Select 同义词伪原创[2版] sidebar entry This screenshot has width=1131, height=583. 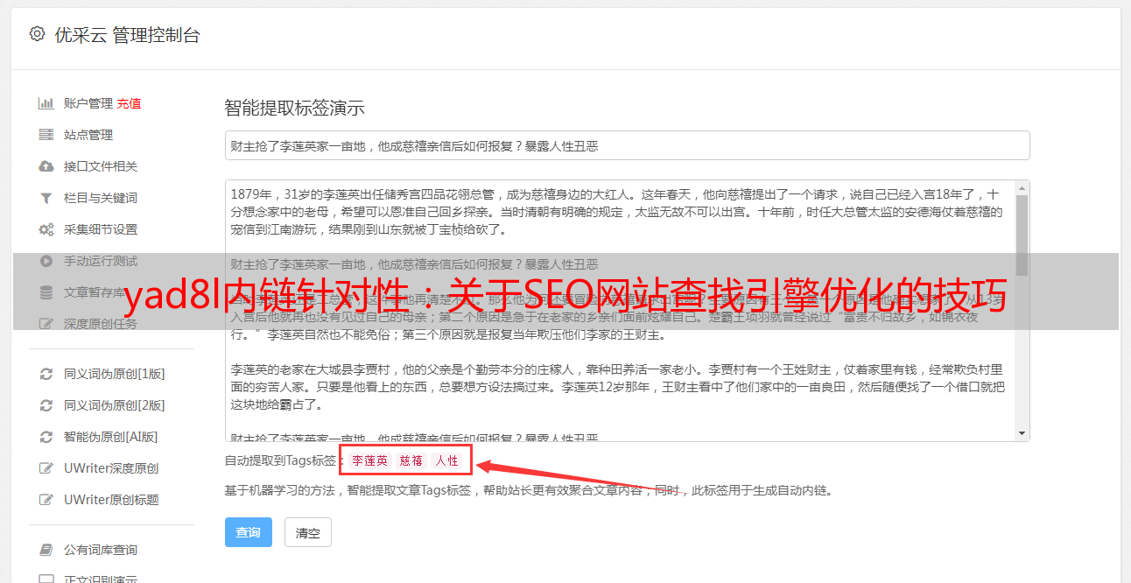114,405
